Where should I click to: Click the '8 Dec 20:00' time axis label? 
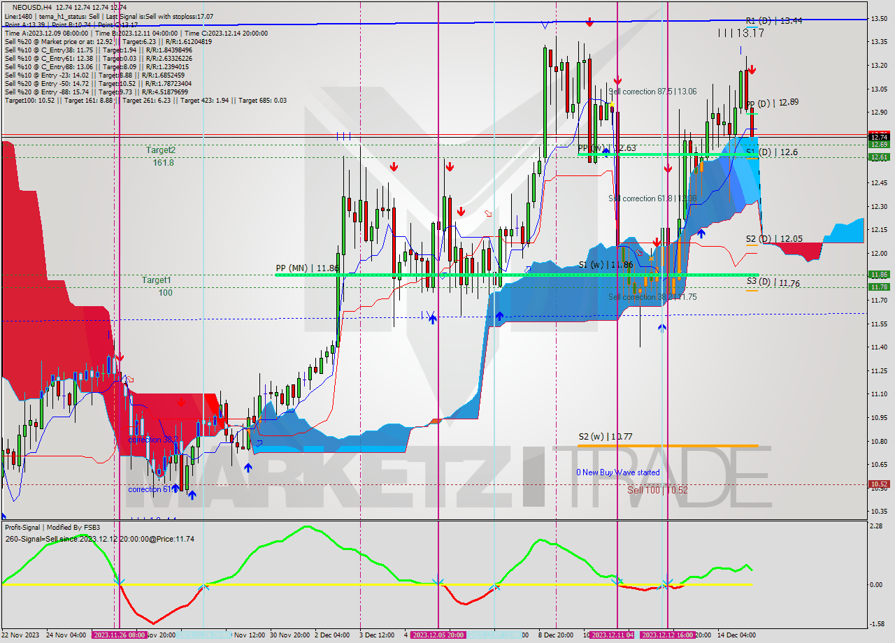pyautogui.click(x=556, y=635)
